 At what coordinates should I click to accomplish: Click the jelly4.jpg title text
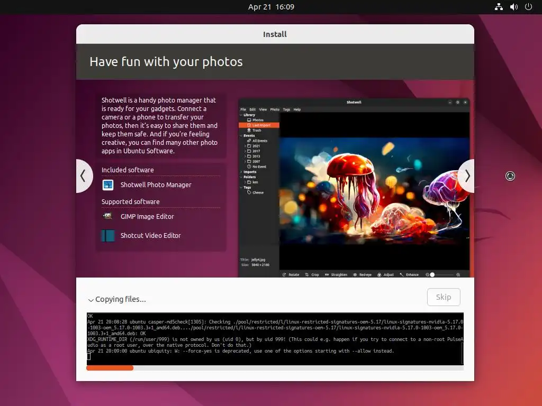[258, 260]
